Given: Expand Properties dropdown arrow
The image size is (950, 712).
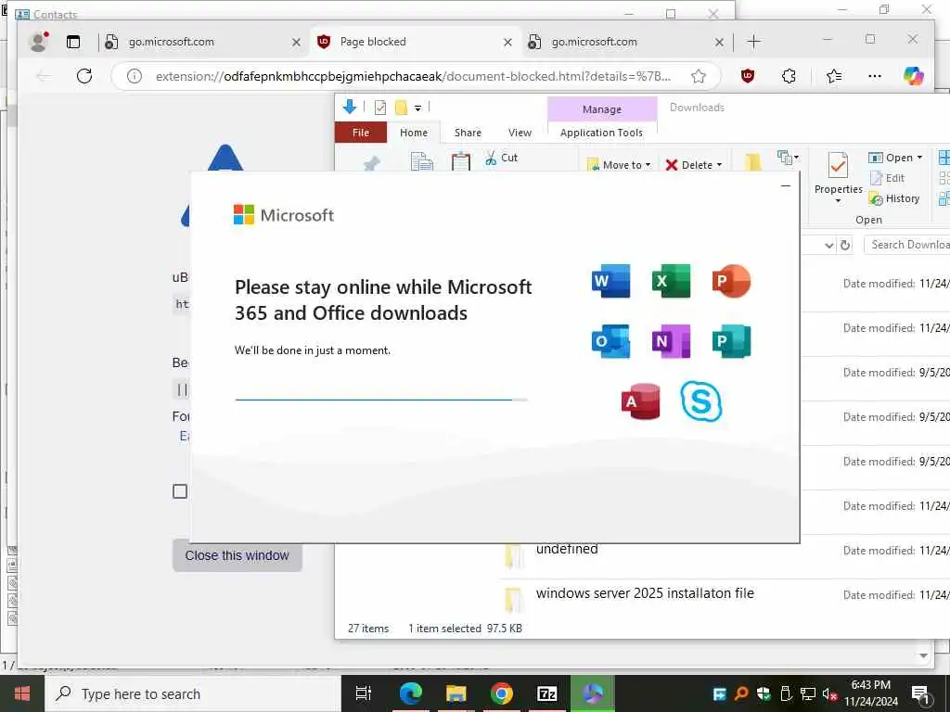Looking at the screenshot, I should [x=839, y=200].
